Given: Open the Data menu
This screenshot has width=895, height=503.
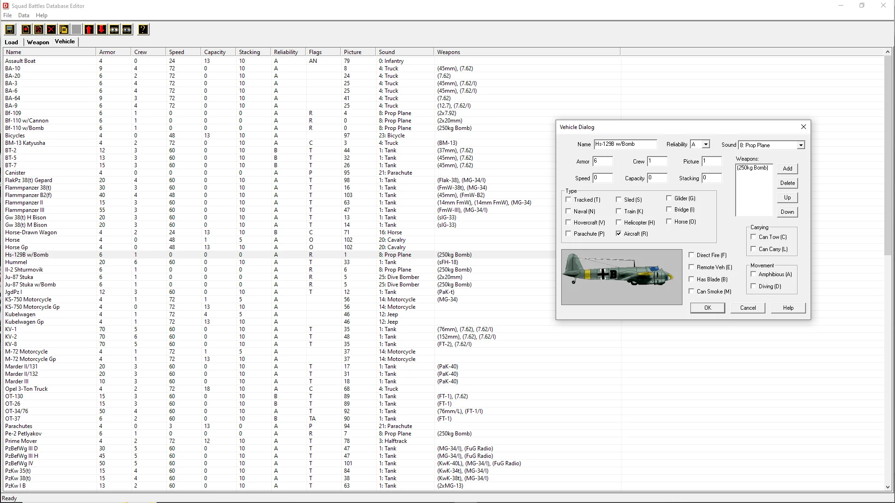Looking at the screenshot, I should (23, 15).
